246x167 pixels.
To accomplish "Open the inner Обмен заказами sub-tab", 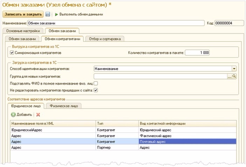I will [x=22, y=39].
